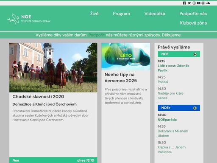The height and width of the screenshot is (163, 217).
Task: Open the SoundCloud icon
Action: (x=208, y=3)
